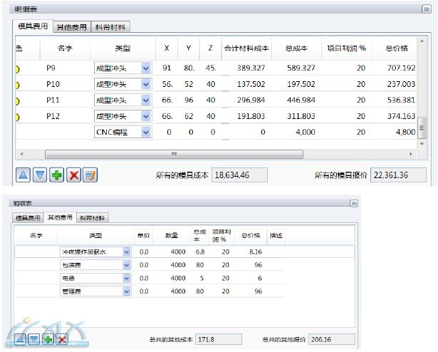This screenshot has height=352, width=438.
Task: Open 电费 type dropdown
Action: (127, 278)
